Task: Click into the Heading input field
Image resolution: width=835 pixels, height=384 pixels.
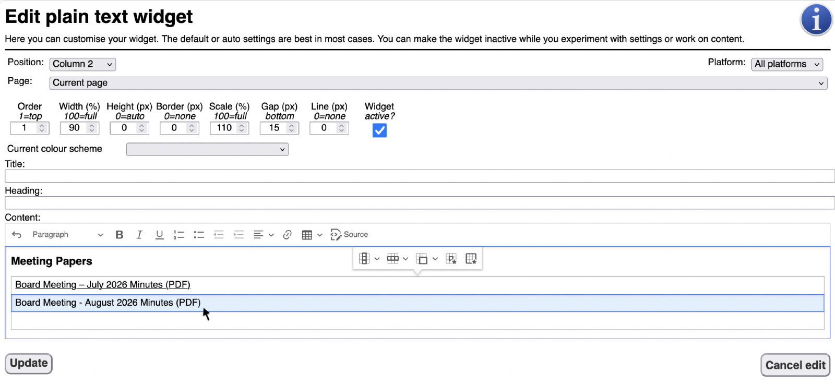Action: click(420, 203)
